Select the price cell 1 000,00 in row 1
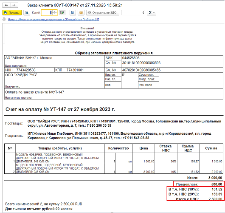 point(143,158)
